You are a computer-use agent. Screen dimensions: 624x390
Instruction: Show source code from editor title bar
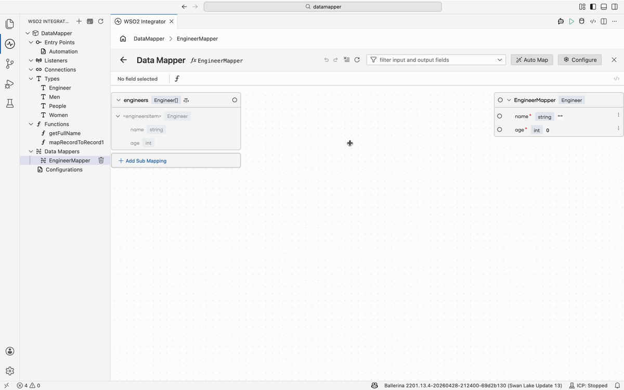pos(593,21)
